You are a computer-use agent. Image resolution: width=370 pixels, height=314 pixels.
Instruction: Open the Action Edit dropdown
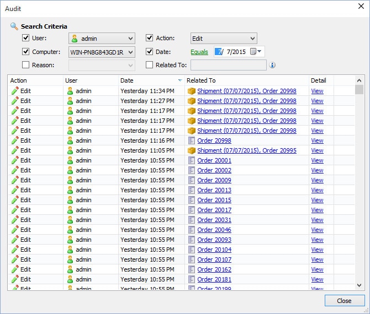point(224,39)
